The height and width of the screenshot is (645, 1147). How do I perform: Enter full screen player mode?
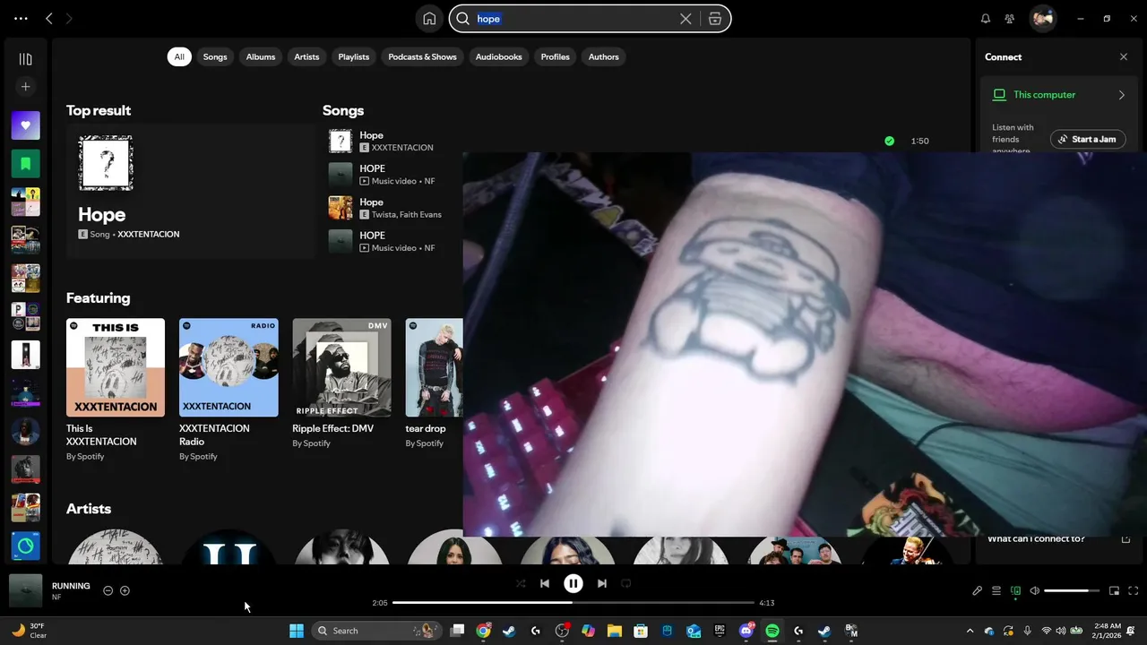tap(1134, 591)
